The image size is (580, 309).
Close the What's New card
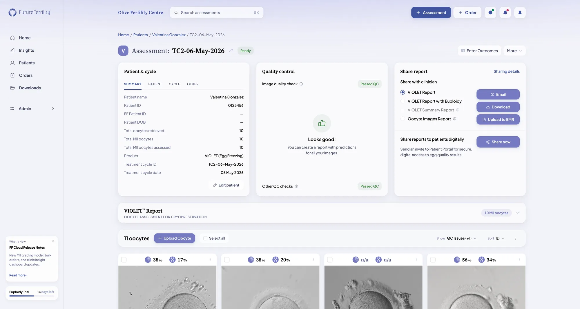click(x=53, y=241)
